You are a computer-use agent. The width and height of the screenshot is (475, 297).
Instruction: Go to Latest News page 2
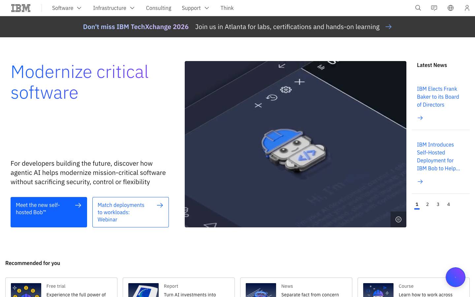coord(427,204)
